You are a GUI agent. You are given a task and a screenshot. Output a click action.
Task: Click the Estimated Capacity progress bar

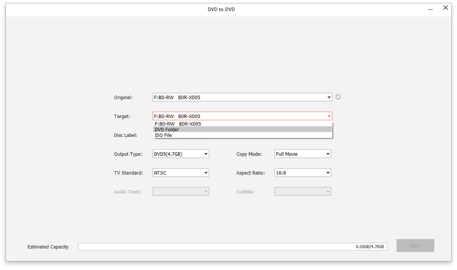tap(215, 247)
